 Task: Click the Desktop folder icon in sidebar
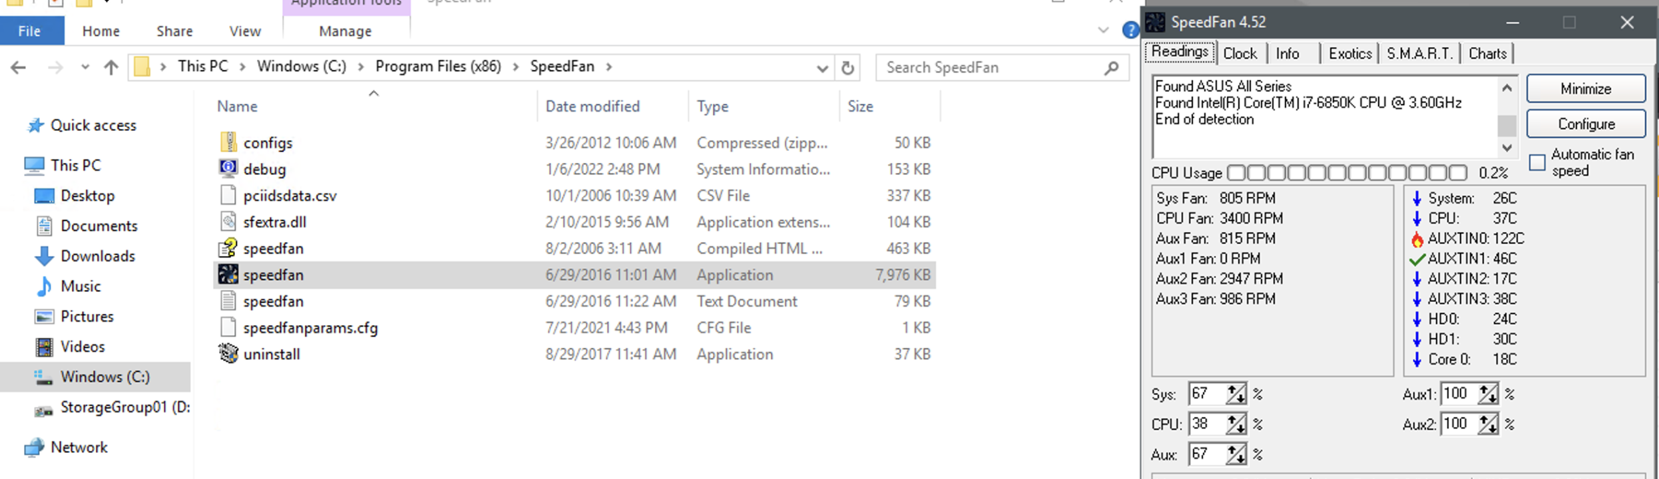point(44,196)
